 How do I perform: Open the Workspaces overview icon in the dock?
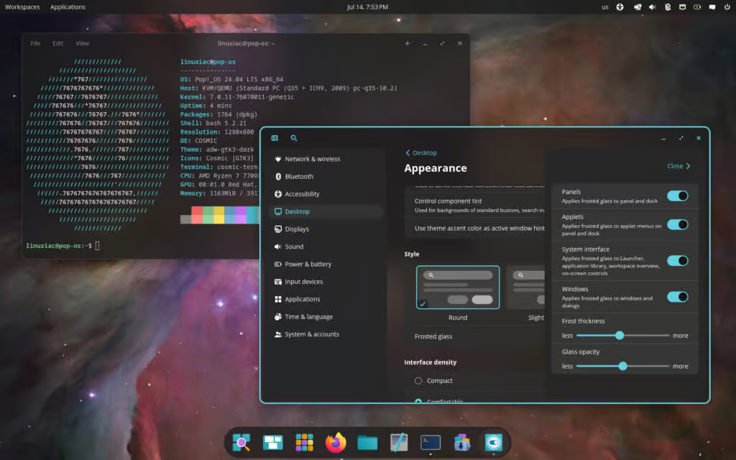pyautogui.click(x=272, y=442)
